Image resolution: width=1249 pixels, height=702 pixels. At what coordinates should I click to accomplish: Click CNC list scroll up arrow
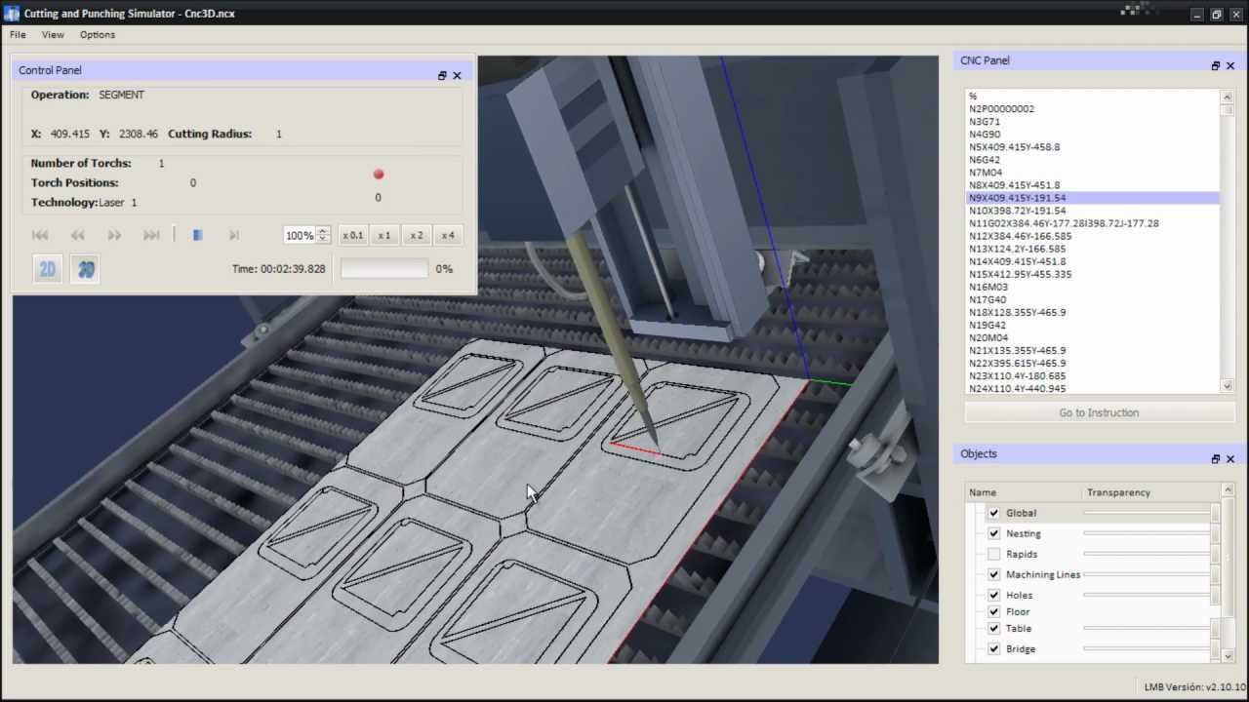click(1228, 97)
